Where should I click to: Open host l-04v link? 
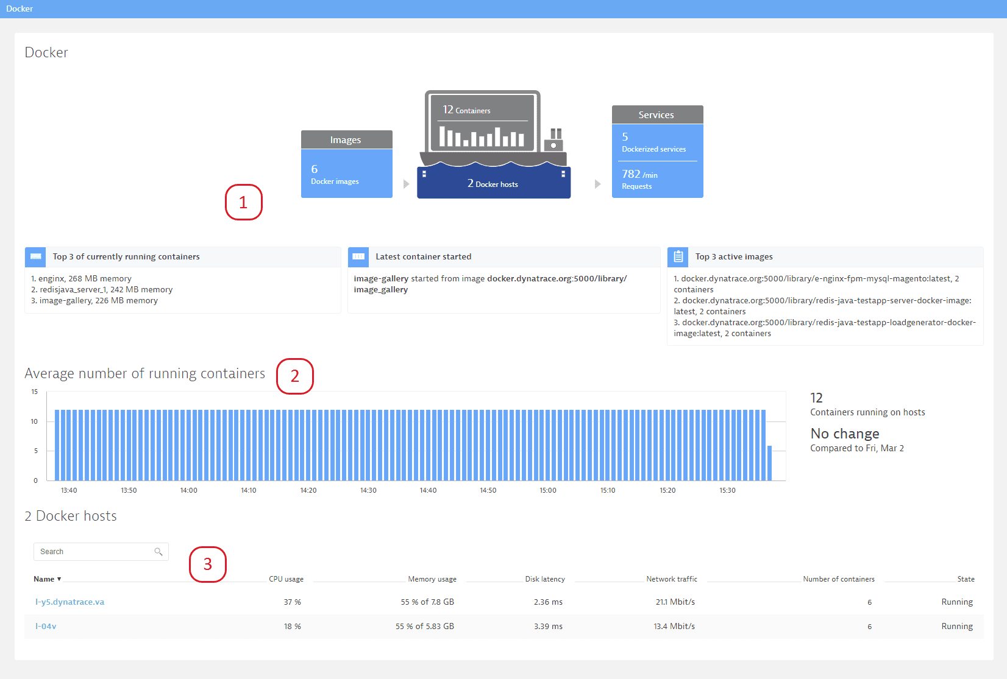(x=46, y=626)
